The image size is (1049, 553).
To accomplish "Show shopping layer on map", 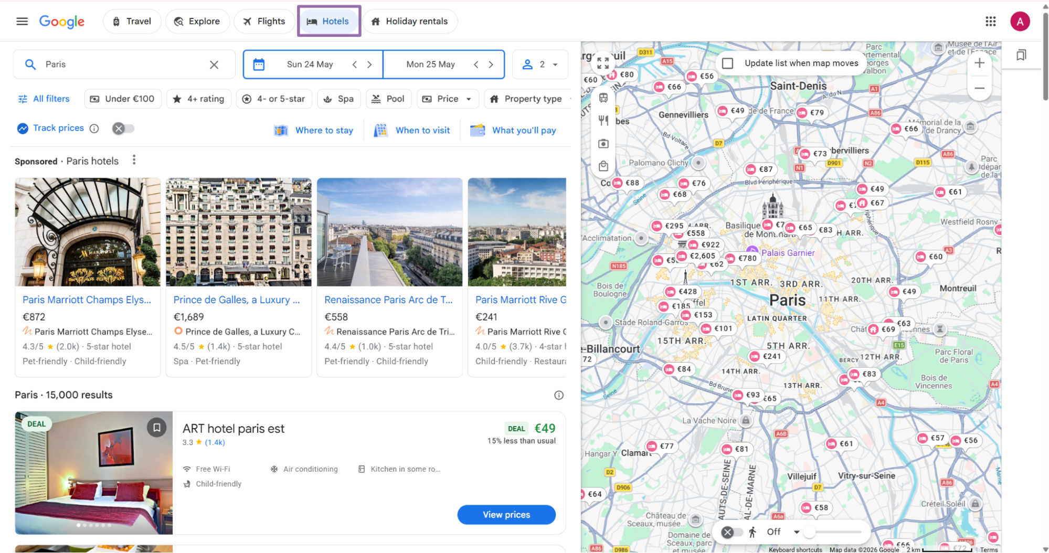I will pos(603,166).
